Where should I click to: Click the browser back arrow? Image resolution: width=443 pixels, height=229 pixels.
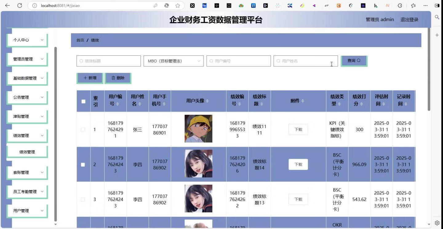7,6
